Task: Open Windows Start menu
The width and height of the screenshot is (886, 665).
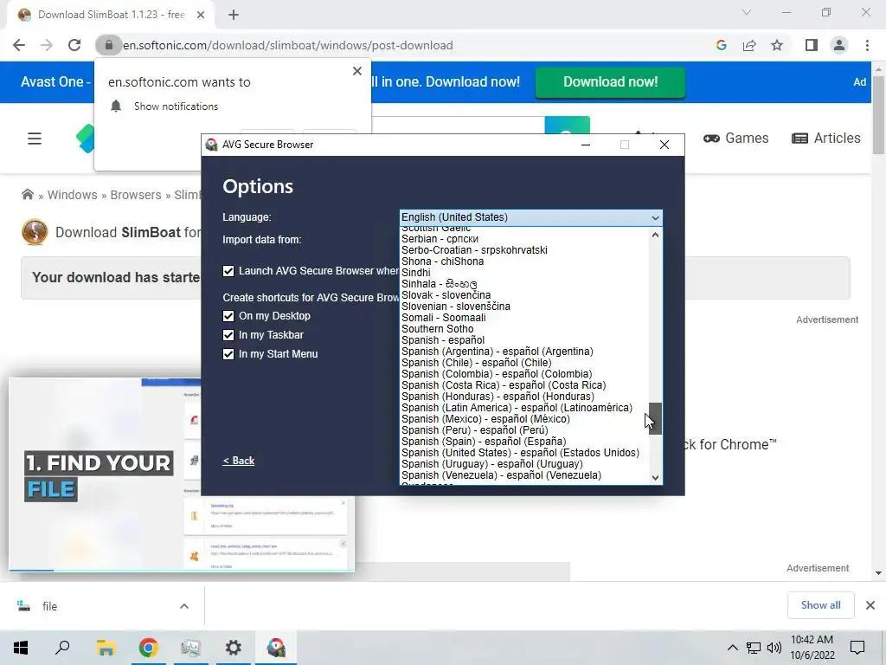Action: pos(21,648)
